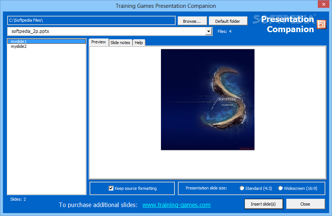Click the 'Presentation slide size:' label
Image resolution: width=332 pixels, height=216 pixels.
206,188
